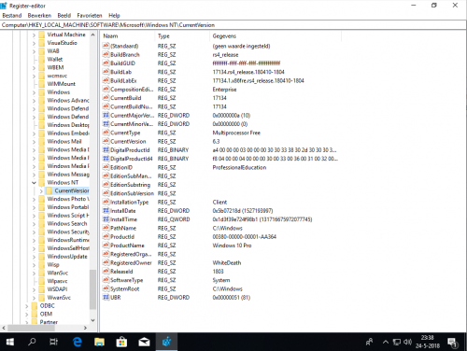467x351 pixels.
Task: Open the Beeld menu
Action: [64, 15]
